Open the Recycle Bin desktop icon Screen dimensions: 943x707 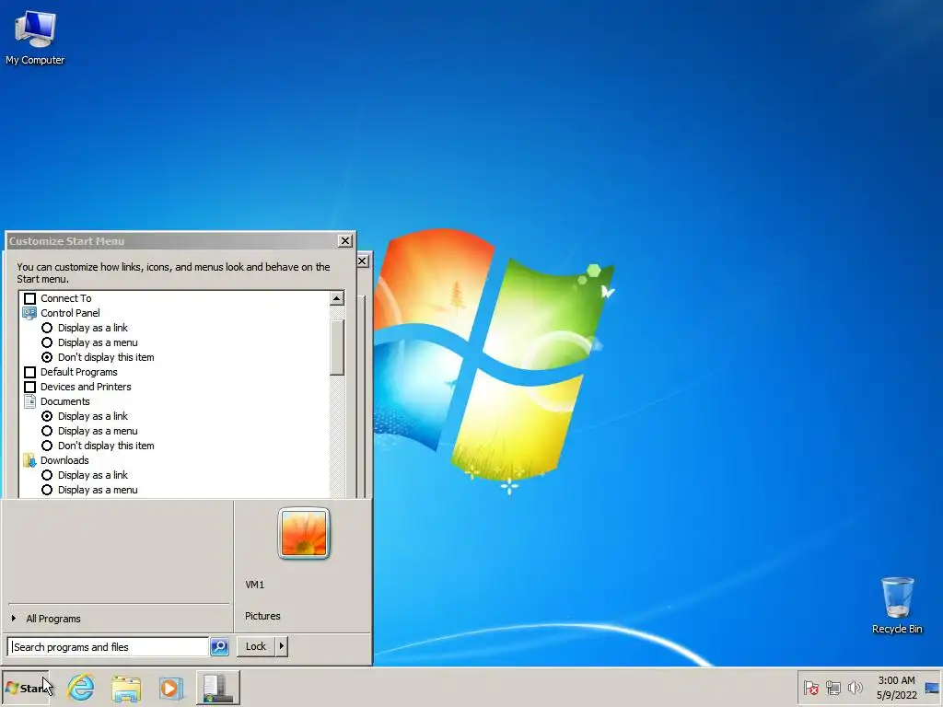(897, 606)
